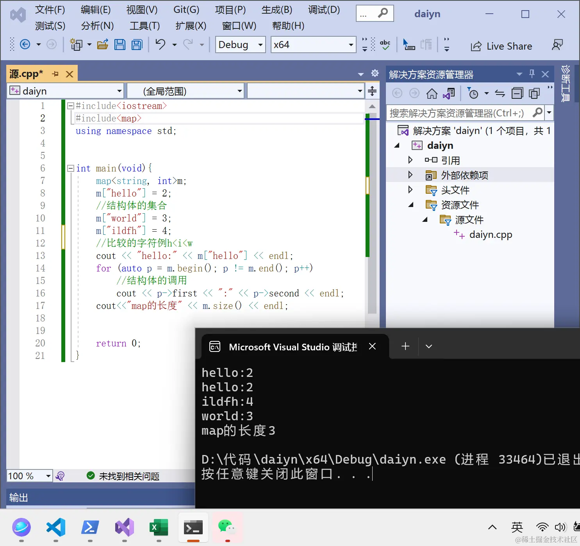
Task: Click the Live Share share icon
Action: (x=476, y=46)
